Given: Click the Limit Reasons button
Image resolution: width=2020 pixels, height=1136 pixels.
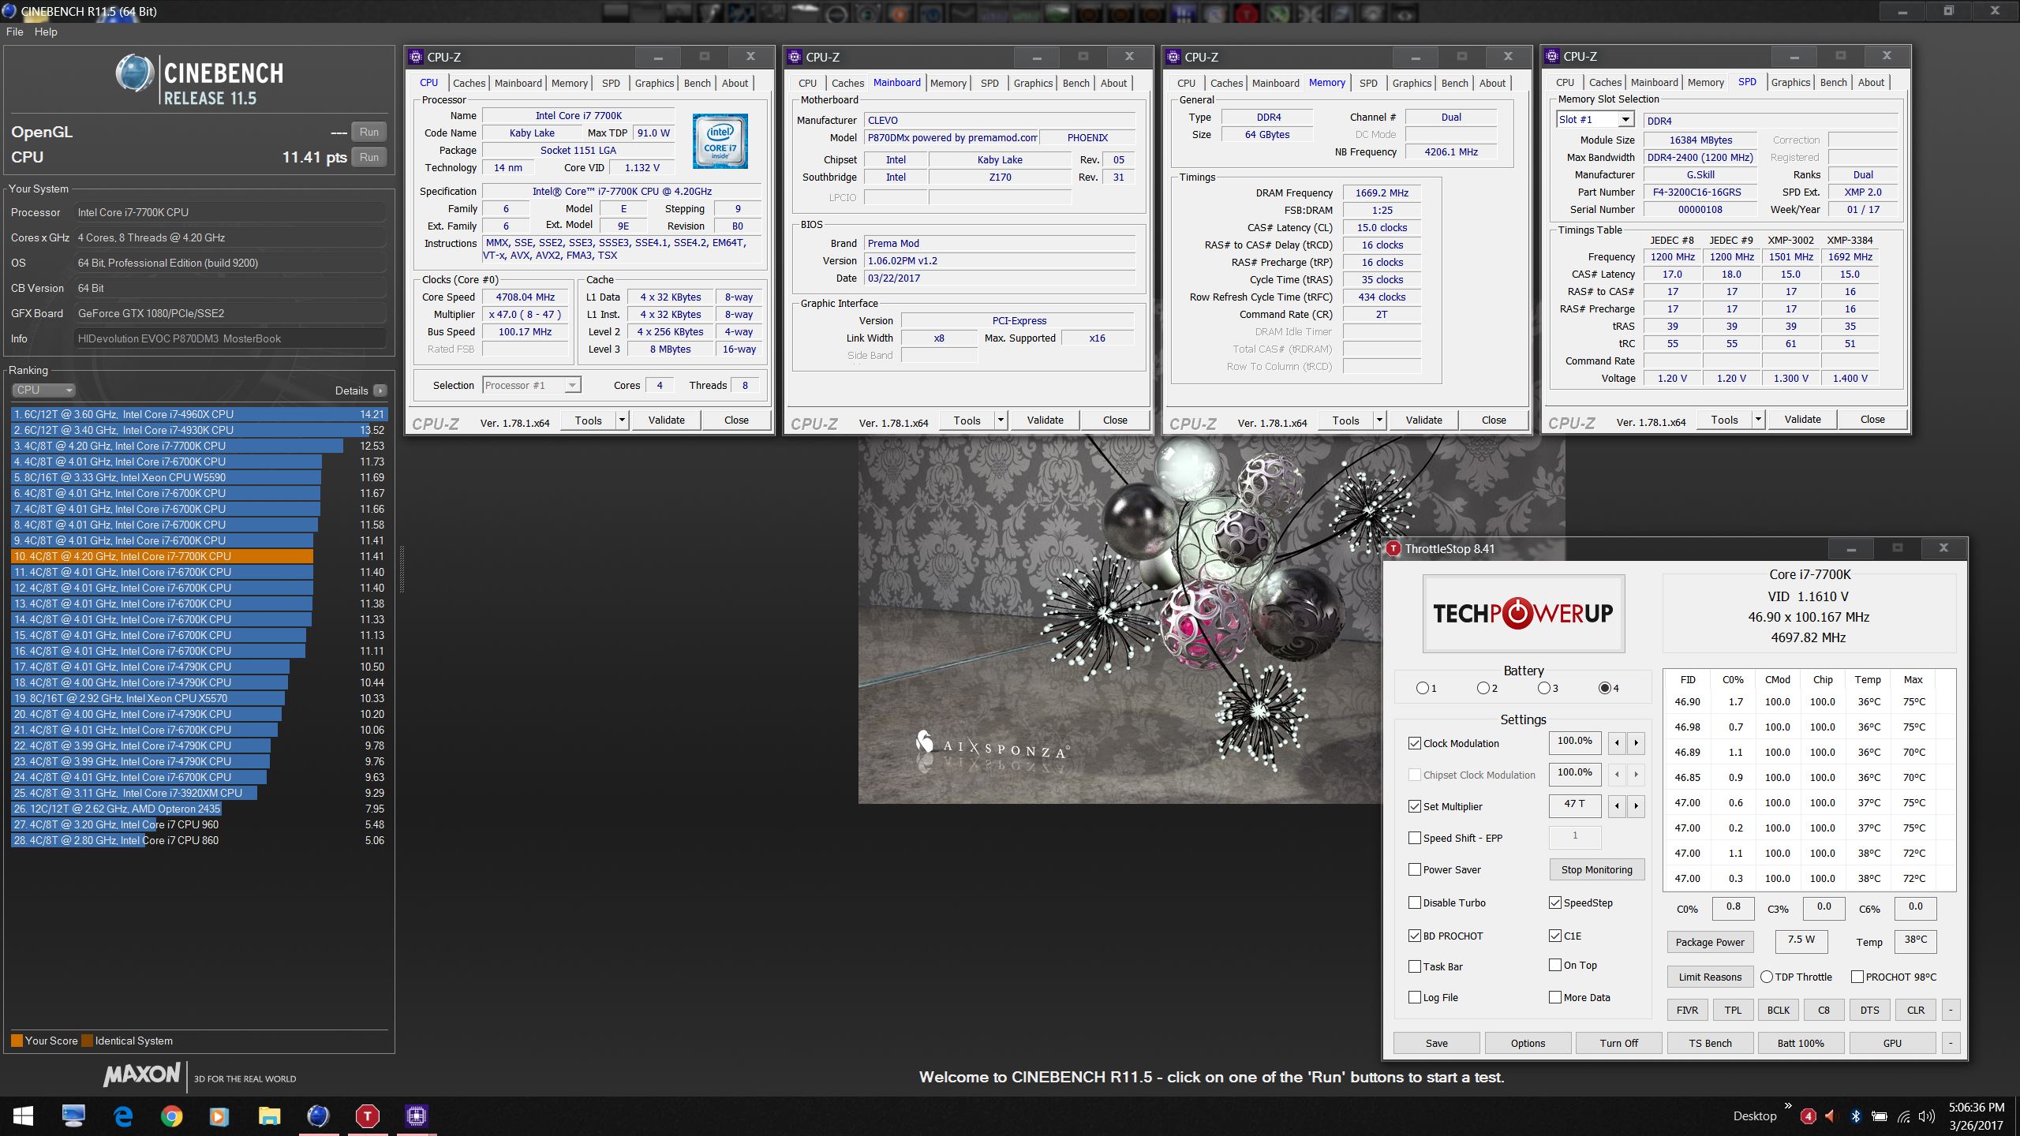Looking at the screenshot, I should click(x=1709, y=977).
